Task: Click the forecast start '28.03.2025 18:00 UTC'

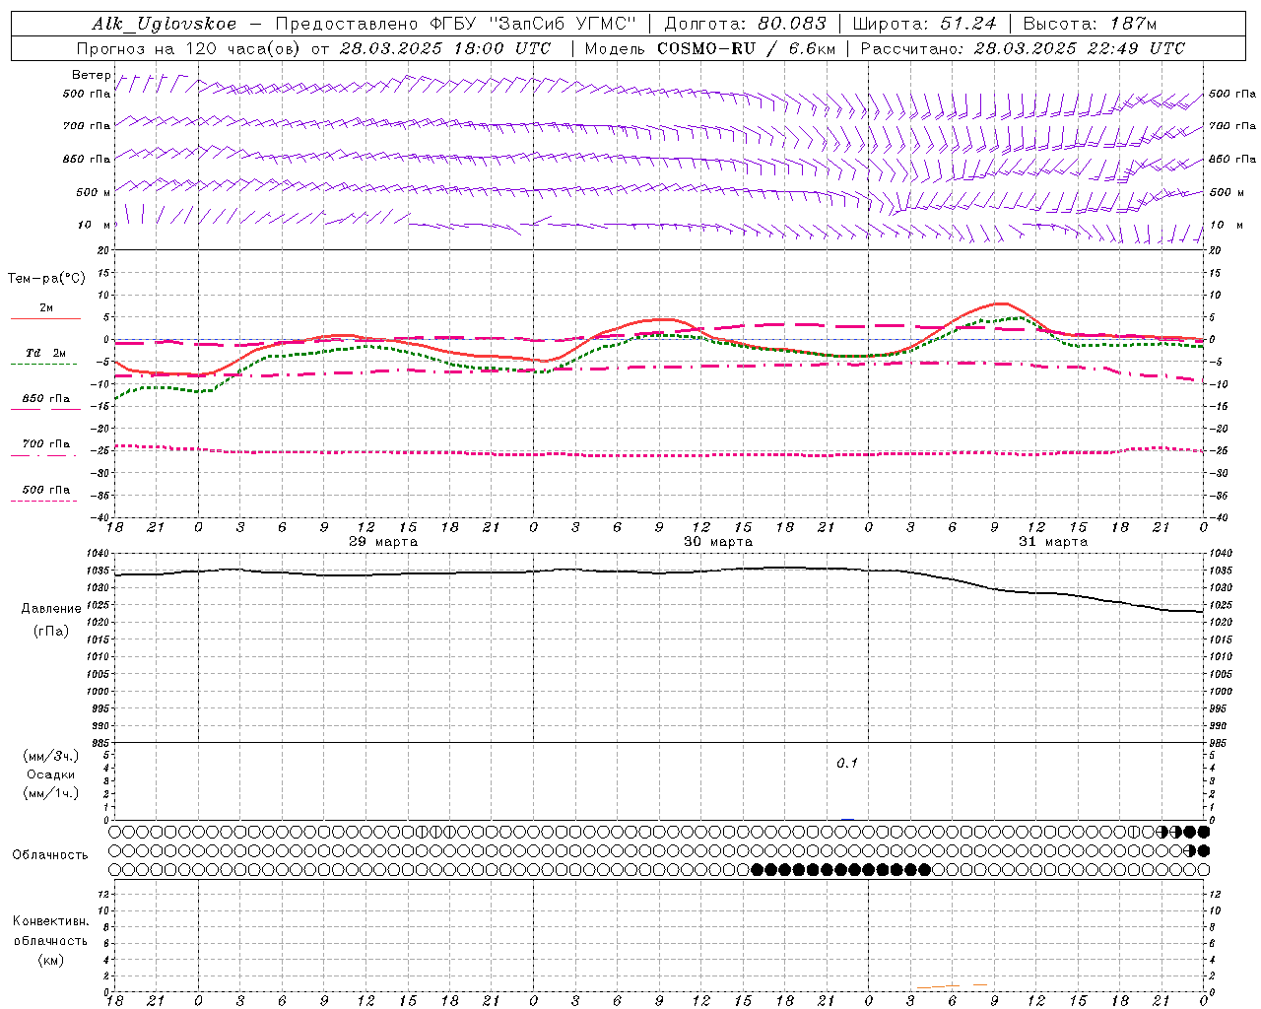Action: click(445, 48)
